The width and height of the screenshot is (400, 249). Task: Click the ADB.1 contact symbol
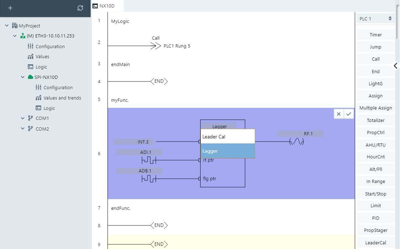tap(149, 178)
